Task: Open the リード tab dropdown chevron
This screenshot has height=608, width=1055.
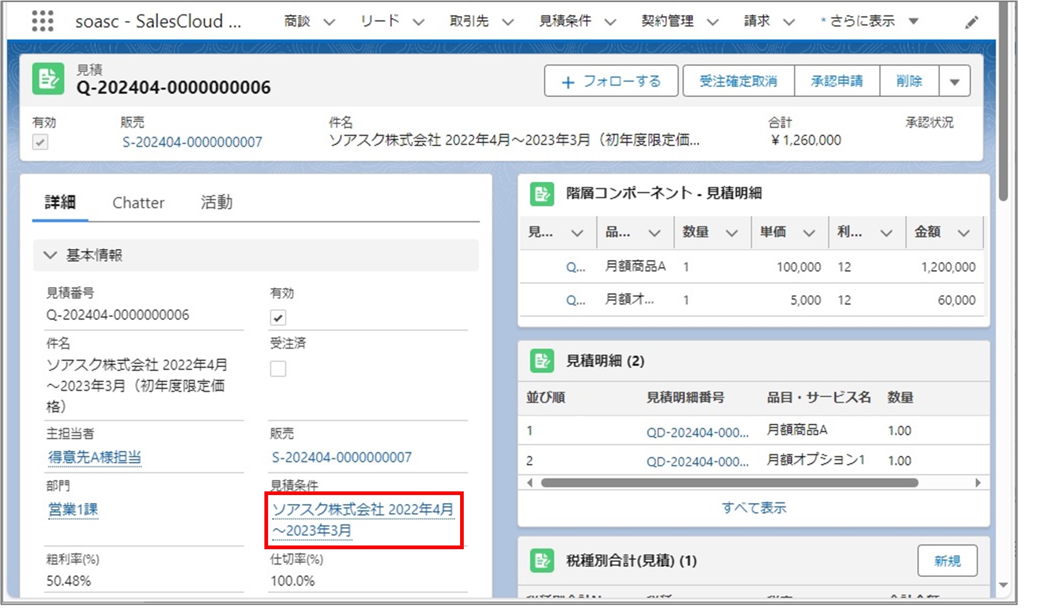Action: click(418, 22)
